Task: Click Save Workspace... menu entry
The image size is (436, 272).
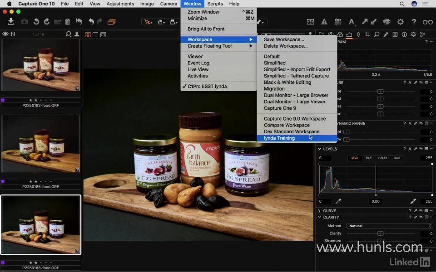Action: [284, 39]
